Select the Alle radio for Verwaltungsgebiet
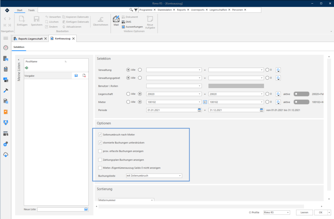This screenshot has width=334, height=219. (x=128, y=78)
